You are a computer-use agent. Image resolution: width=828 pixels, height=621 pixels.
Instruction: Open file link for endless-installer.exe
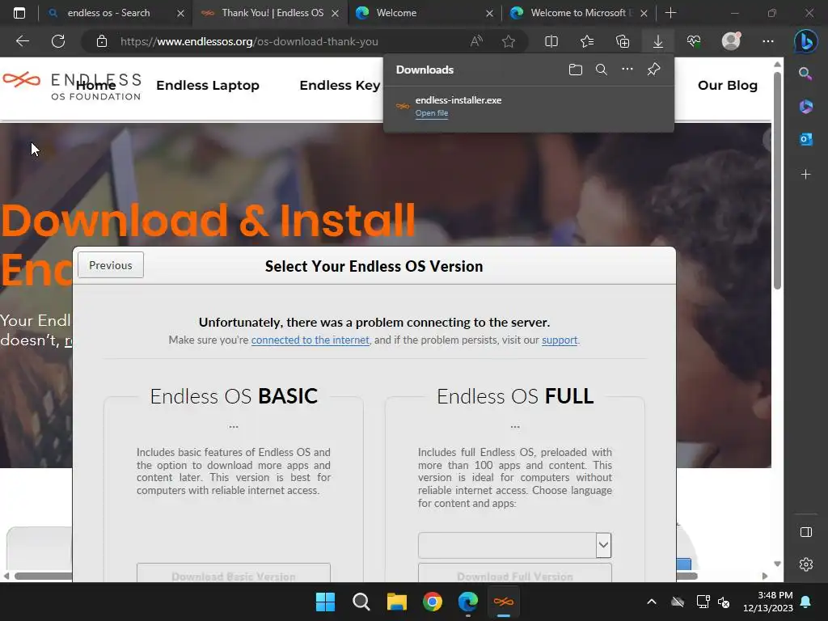coord(432,113)
